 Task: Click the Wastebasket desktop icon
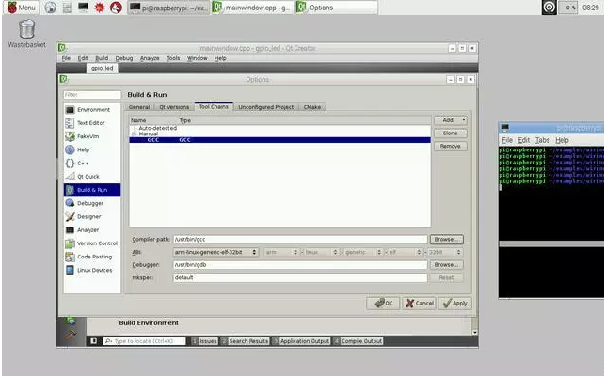26,30
